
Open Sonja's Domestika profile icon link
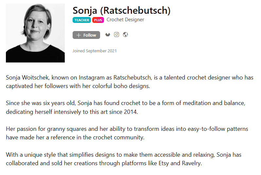coord(108,35)
